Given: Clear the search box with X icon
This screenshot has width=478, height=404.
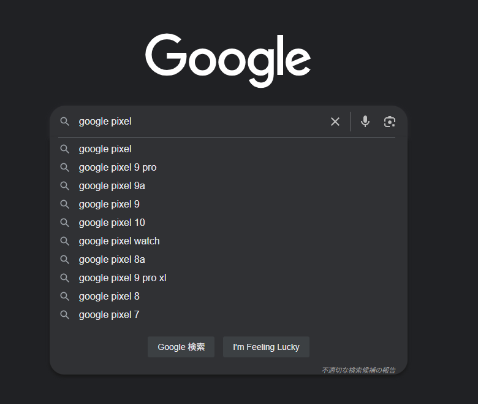Looking at the screenshot, I should click(335, 122).
